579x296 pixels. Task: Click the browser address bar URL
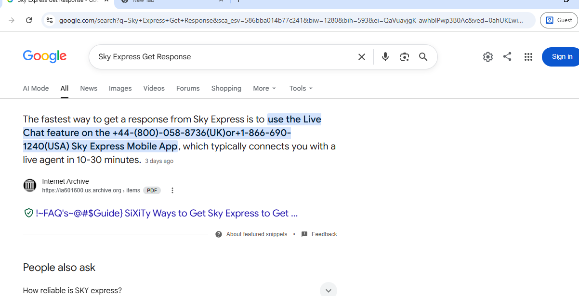click(x=290, y=20)
